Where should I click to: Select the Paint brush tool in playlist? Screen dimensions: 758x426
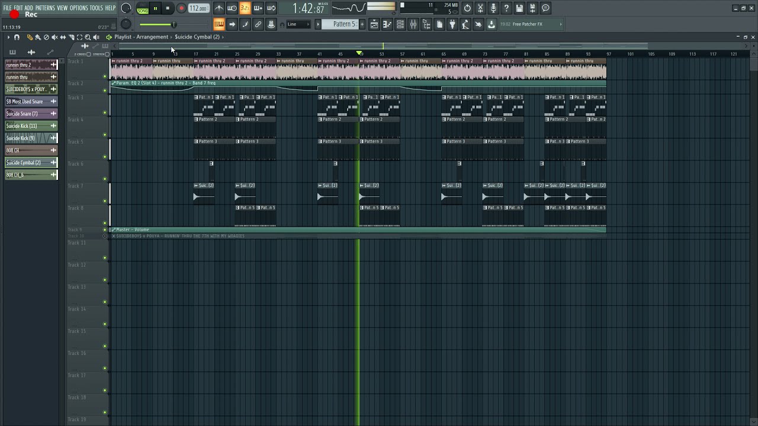click(38, 37)
